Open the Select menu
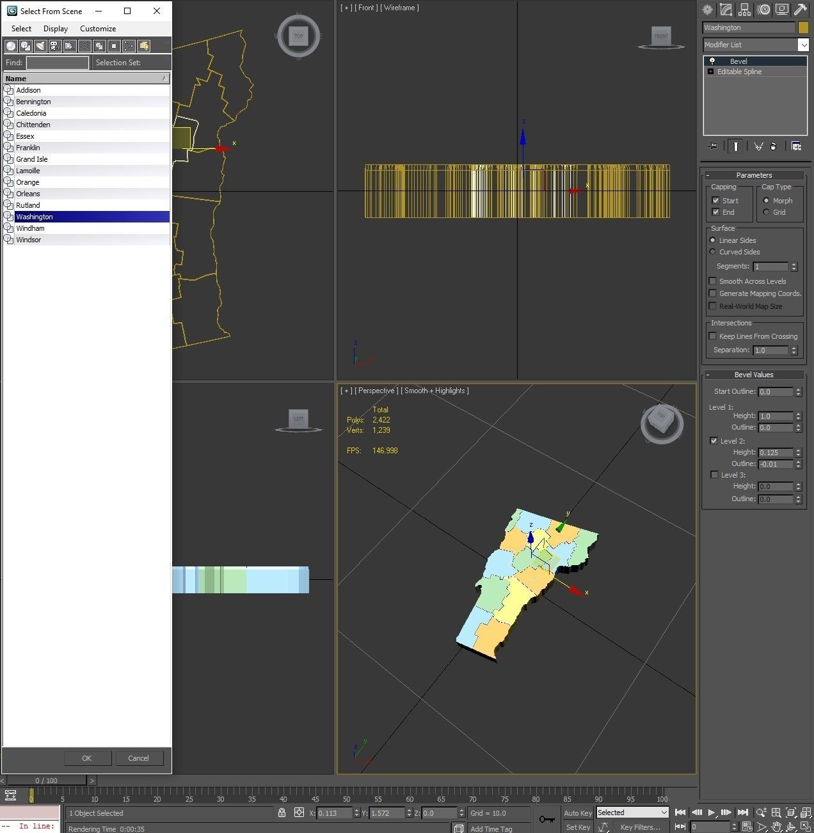Image resolution: width=814 pixels, height=833 pixels. tap(21, 29)
